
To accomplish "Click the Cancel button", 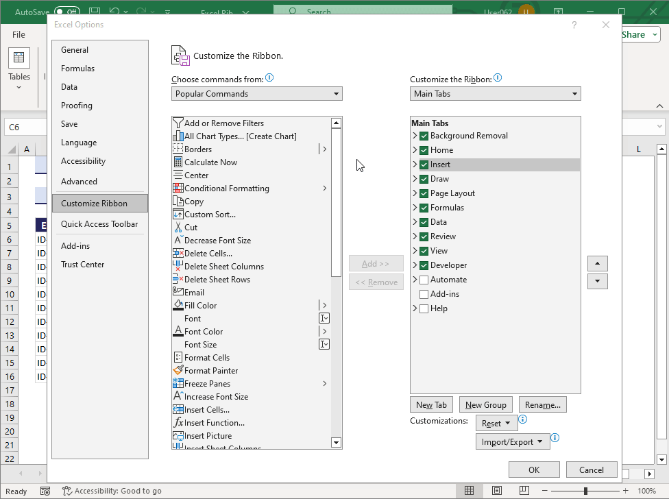I will coord(592,470).
